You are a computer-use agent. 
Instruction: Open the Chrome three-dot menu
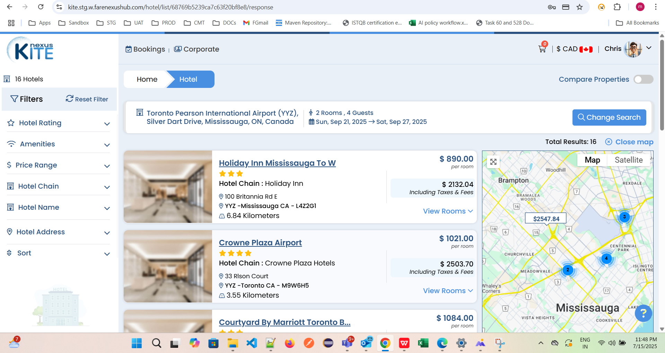tap(656, 7)
